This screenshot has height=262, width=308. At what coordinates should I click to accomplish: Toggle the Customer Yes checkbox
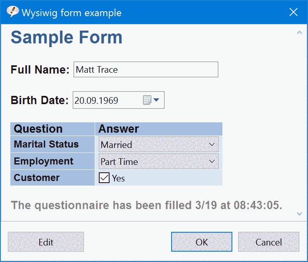[103, 178]
